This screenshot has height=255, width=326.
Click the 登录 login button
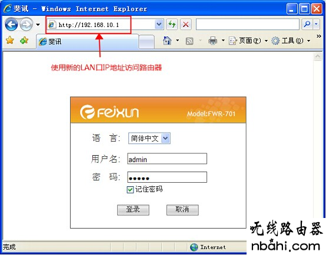(133, 210)
